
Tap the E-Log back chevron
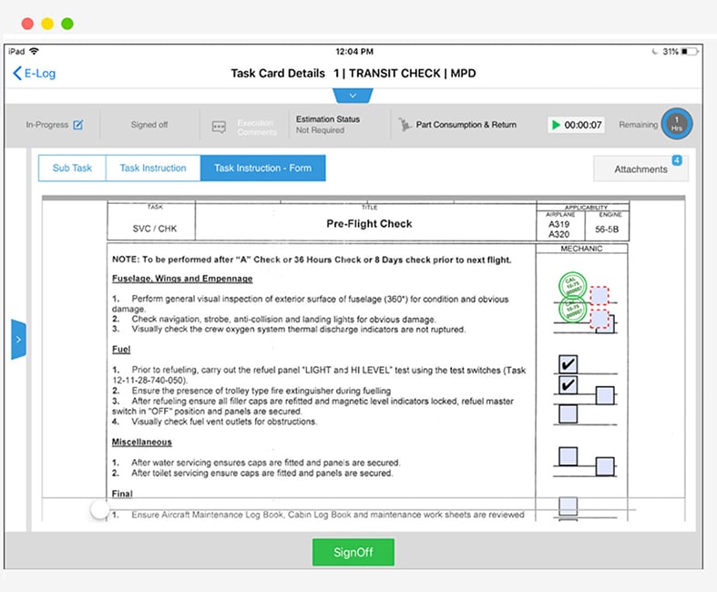click(17, 74)
